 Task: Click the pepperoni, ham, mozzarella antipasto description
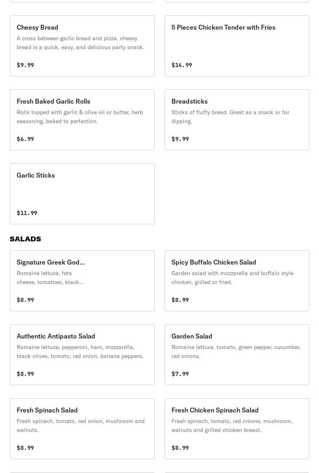(80, 351)
